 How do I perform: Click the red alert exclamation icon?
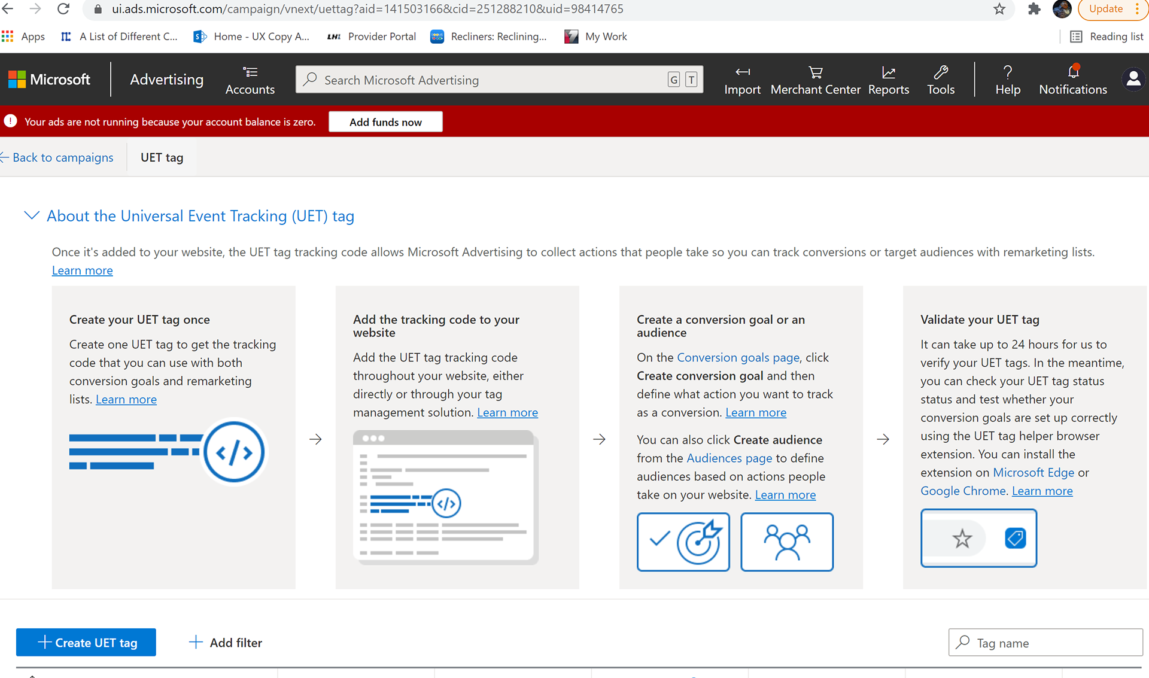point(10,121)
